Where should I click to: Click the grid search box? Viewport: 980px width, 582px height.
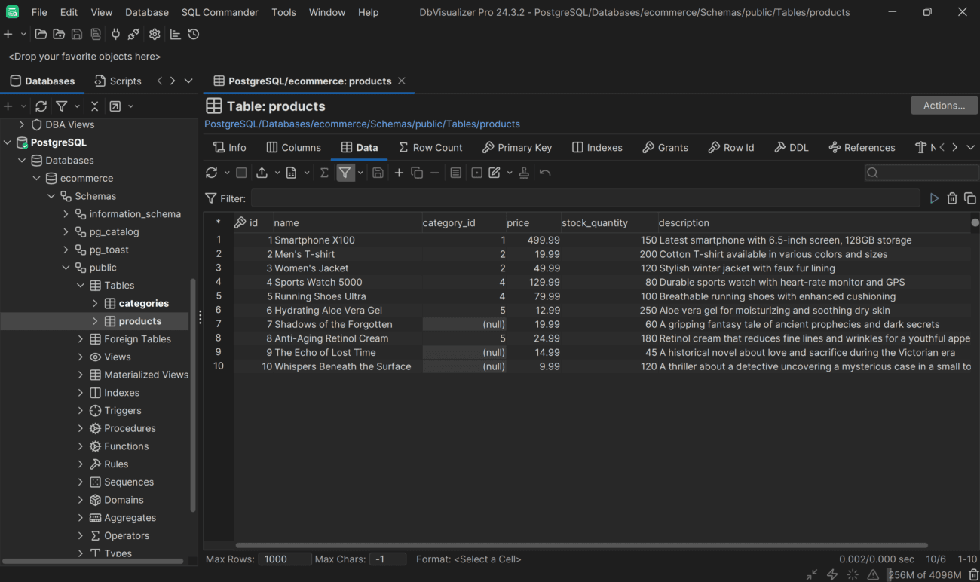tap(921, 173)
